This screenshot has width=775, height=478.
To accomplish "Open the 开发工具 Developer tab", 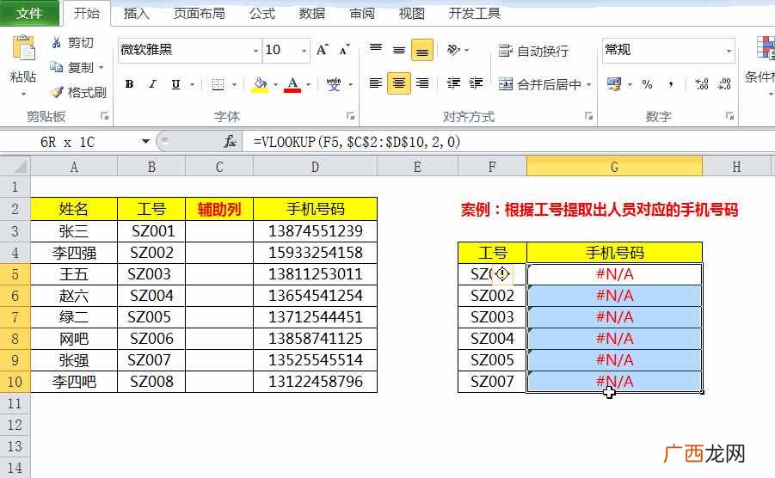I will click(x=475, y=14).
